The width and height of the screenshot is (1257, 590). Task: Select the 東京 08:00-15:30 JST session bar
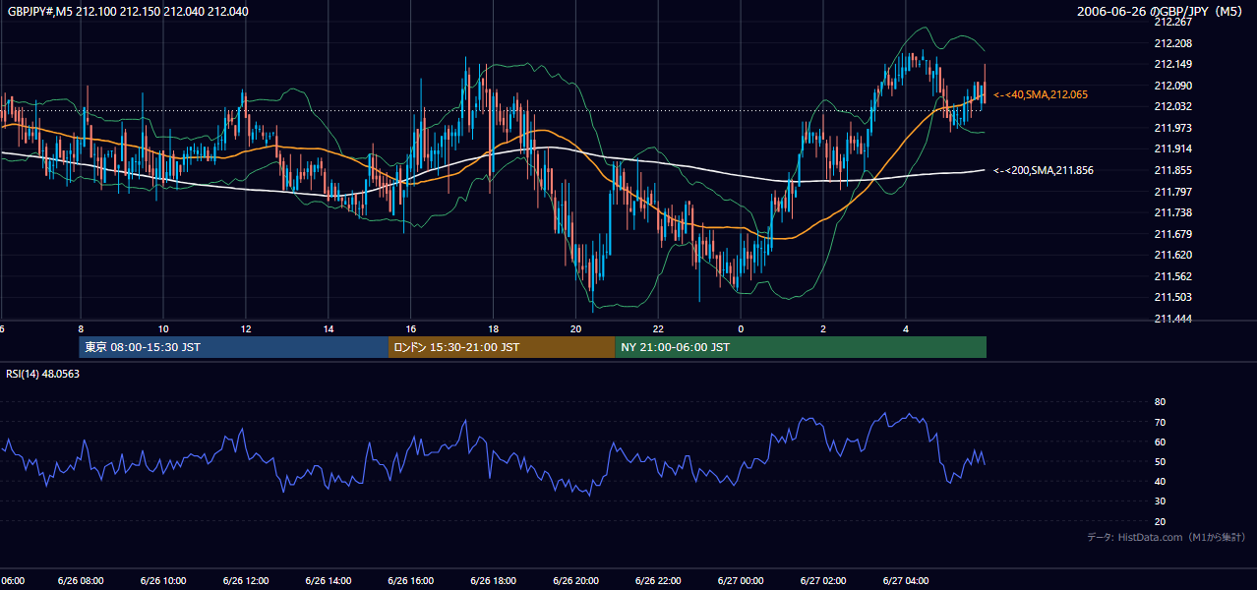[x=234, y=347]
